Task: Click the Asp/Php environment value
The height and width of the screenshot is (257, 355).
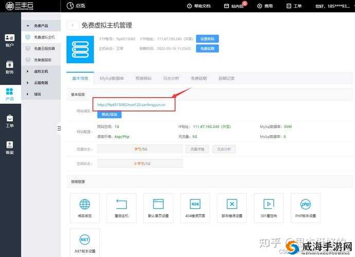Action: click(122, 136)
